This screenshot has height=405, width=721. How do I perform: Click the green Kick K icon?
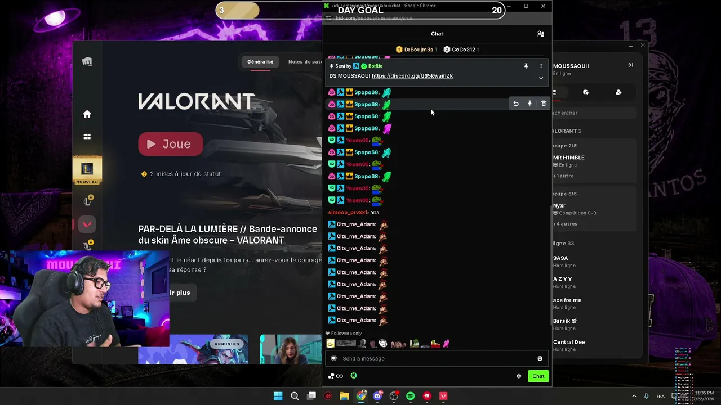354,376
